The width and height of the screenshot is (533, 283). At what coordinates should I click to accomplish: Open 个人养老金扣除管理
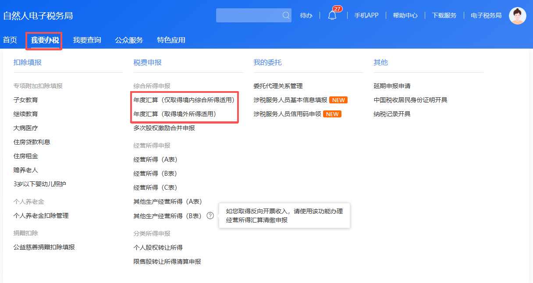click(x=41, y=216)
